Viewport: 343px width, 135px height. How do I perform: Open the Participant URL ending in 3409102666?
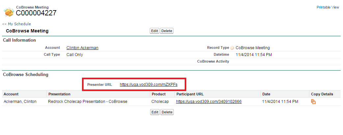coord(209,102)
